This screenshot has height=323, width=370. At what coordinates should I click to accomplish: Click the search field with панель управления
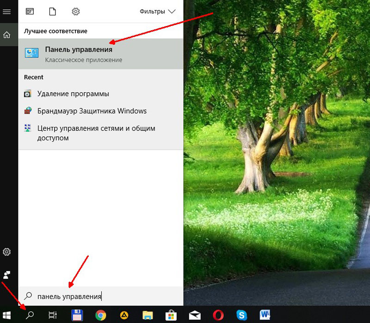pos(101,296)
